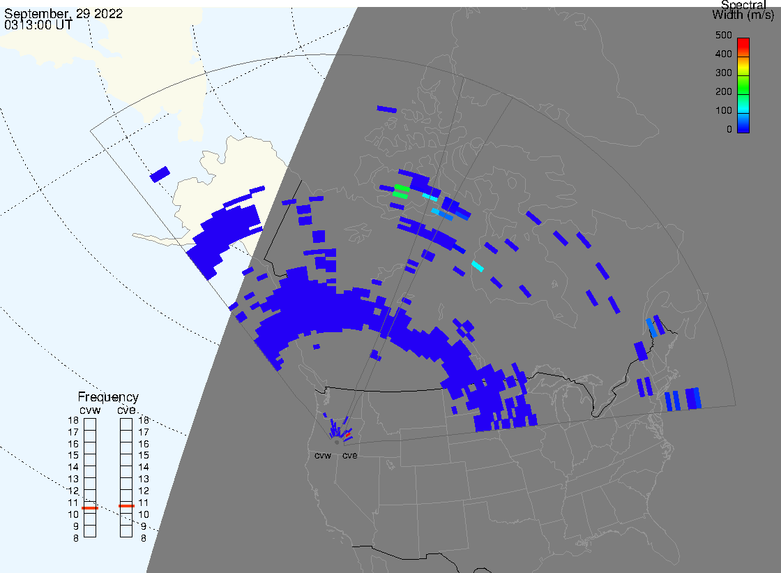Click the Frequency legend heading
Screen dimensions: 781x573
click(108, 397)
